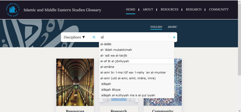
Task: Select suggestion 'al-ʿādah muḥakkimah'
Action: tap(137, 50)
